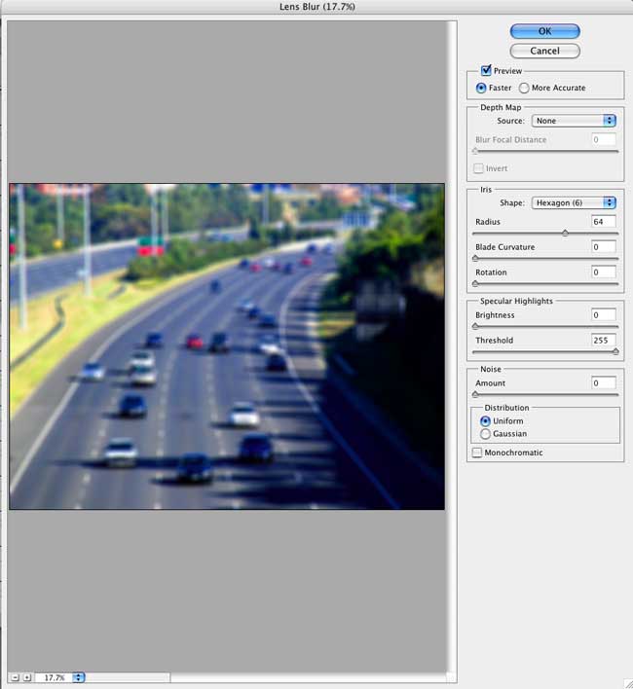Click the Radius value field
Screen dimensions: 633x689
coord(603,222)
